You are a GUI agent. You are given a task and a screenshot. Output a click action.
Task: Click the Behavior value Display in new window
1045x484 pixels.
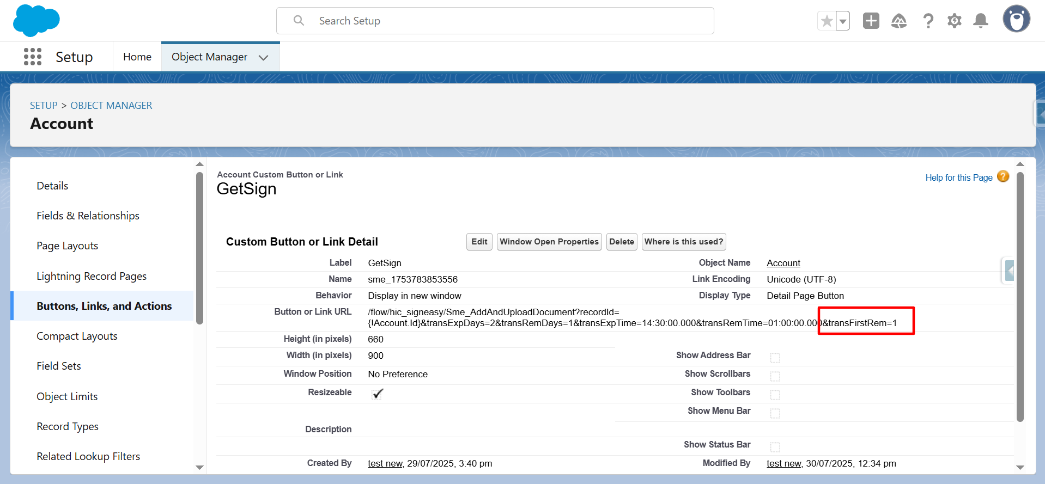coord(415,296)
